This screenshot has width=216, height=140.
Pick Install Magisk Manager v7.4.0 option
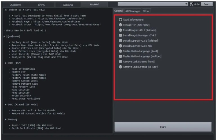121,35
